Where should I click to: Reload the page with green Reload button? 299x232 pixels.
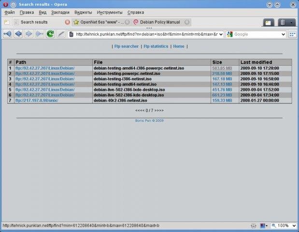[50, 34]
